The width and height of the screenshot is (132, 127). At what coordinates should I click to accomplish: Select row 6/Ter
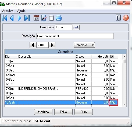(61, 84)
